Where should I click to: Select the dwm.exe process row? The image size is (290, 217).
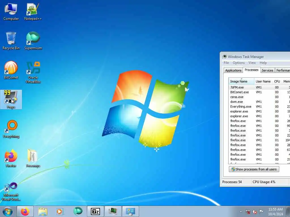(x=259, y=102)
